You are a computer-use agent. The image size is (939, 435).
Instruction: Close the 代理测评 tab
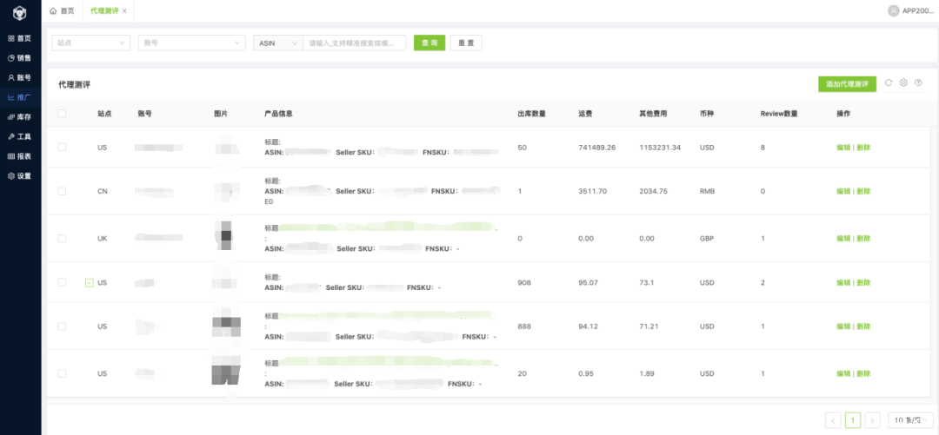(124, 10)
